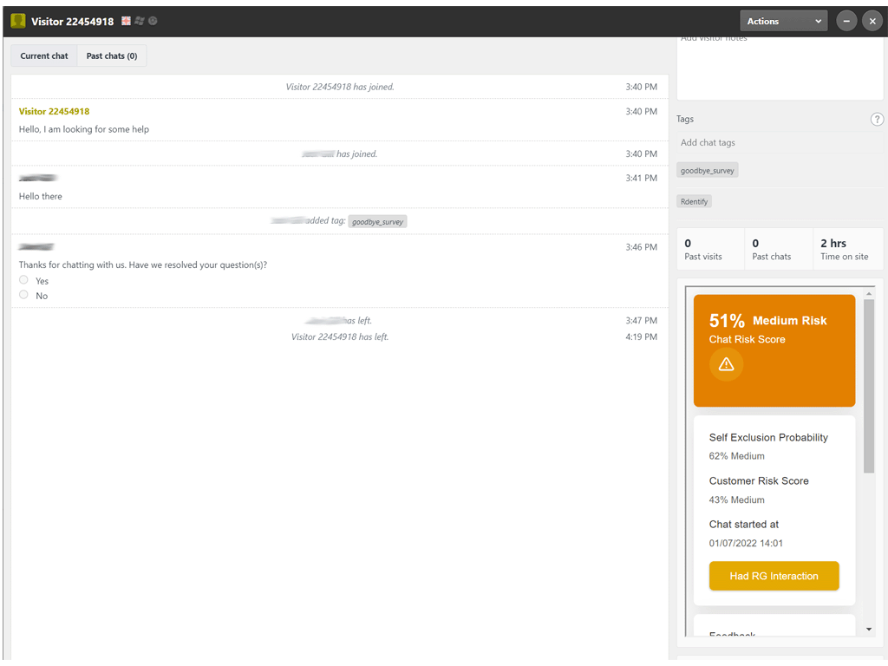This screenshot has width=888, height=666.
Task: Click the warning triangle risk icon
Action: click(727, 364)
